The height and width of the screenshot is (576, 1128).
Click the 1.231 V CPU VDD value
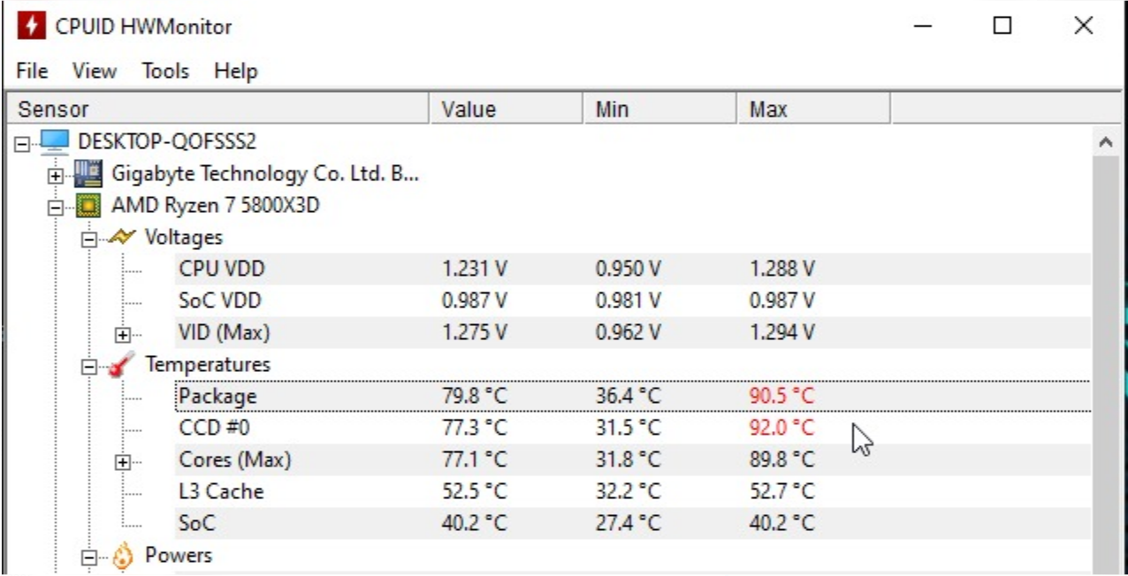(x=475, y=269)
